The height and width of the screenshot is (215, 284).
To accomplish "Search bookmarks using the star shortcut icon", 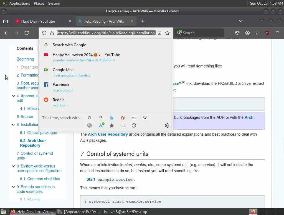I will [112, 125].
